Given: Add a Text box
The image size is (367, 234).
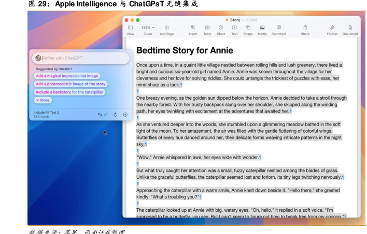Looking at the screenshot, I should click(234, 27).
